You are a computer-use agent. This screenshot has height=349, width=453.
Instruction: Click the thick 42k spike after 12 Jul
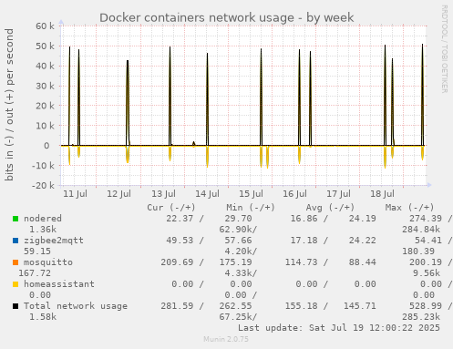tap(128, 103)
